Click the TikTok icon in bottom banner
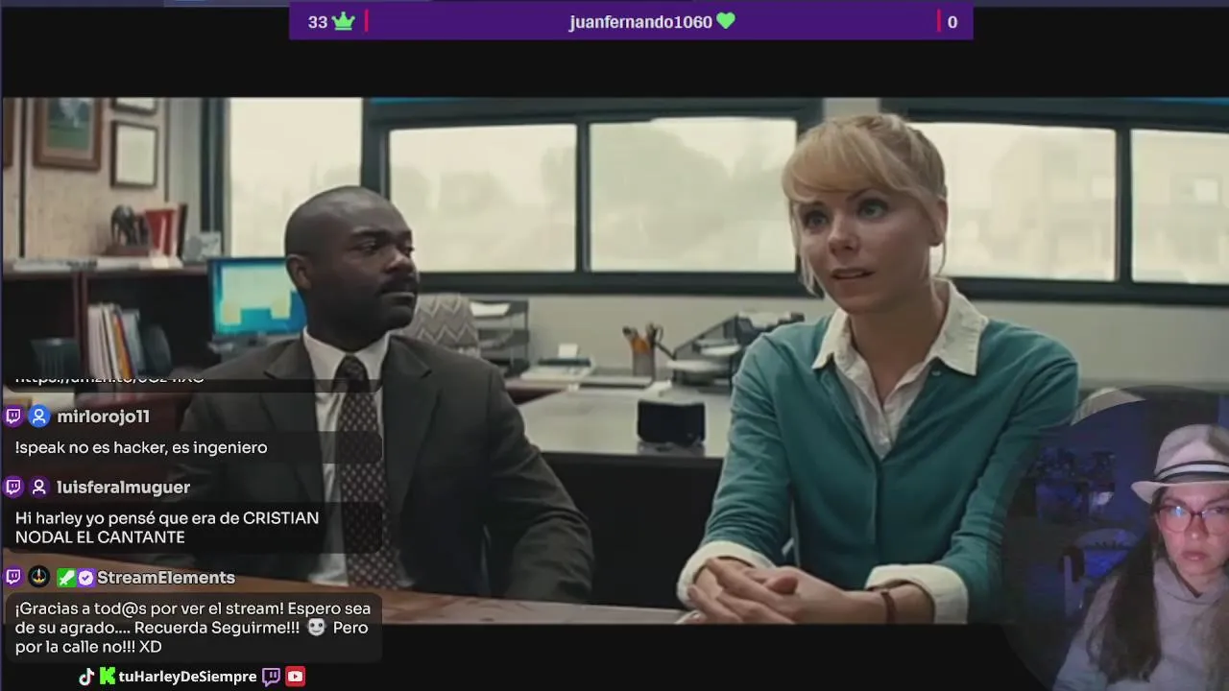The width and height of the screenshot is (1229, 691). [86, 677]
